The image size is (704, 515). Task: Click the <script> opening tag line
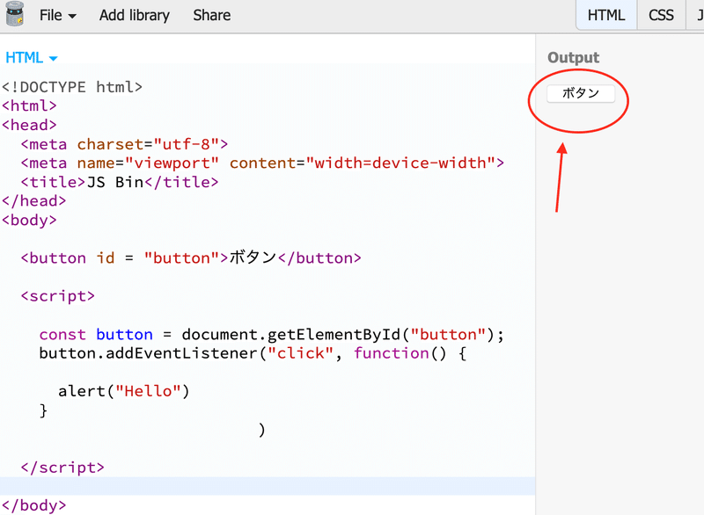[x=57, y=296]
